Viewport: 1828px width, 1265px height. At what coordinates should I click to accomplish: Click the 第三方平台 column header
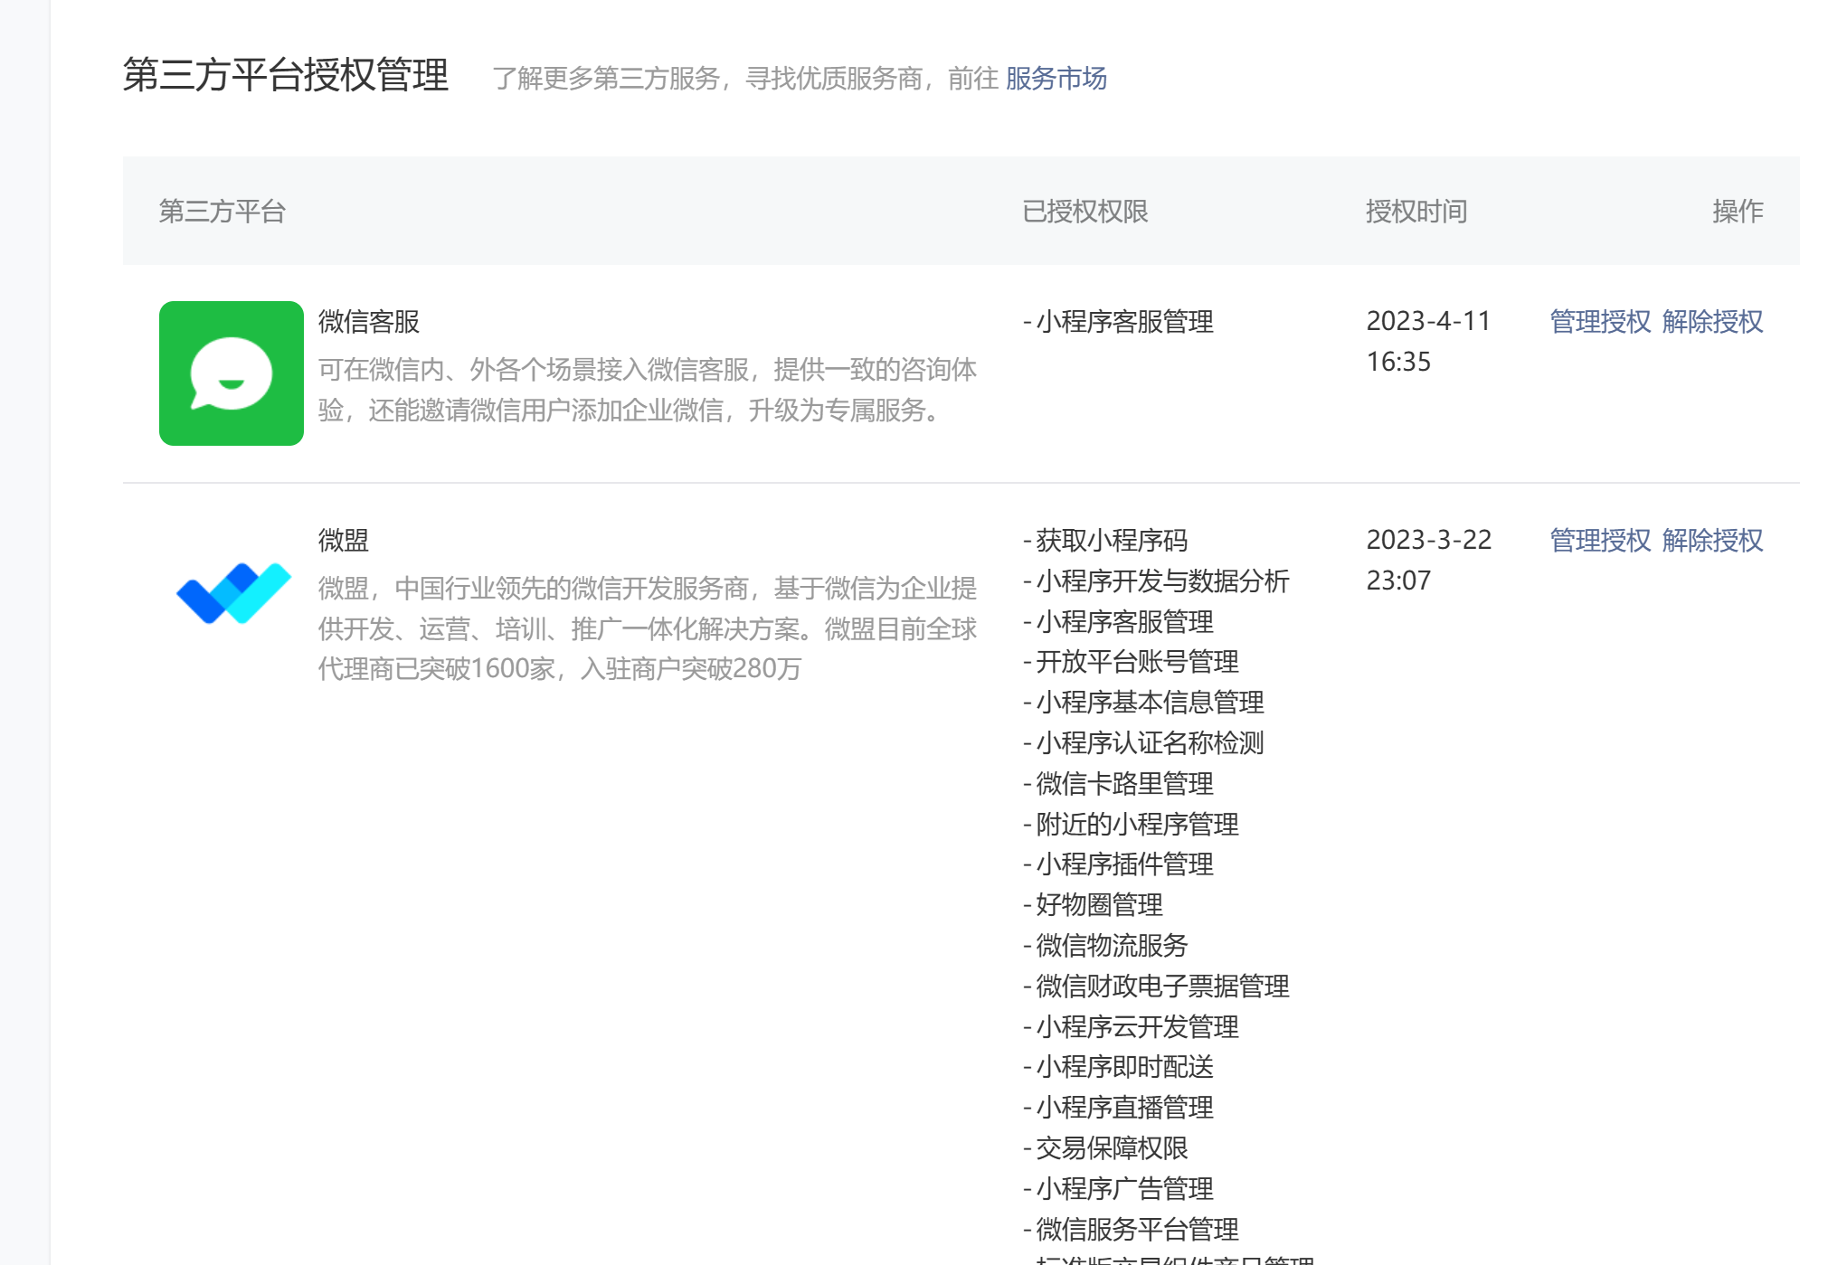[223, 211]
